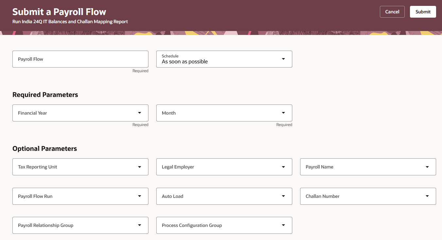The width and height of the screenshot is (442, 240).
Task: Select 'As soon as possible' schedule value
Action: tap(185, 62)
